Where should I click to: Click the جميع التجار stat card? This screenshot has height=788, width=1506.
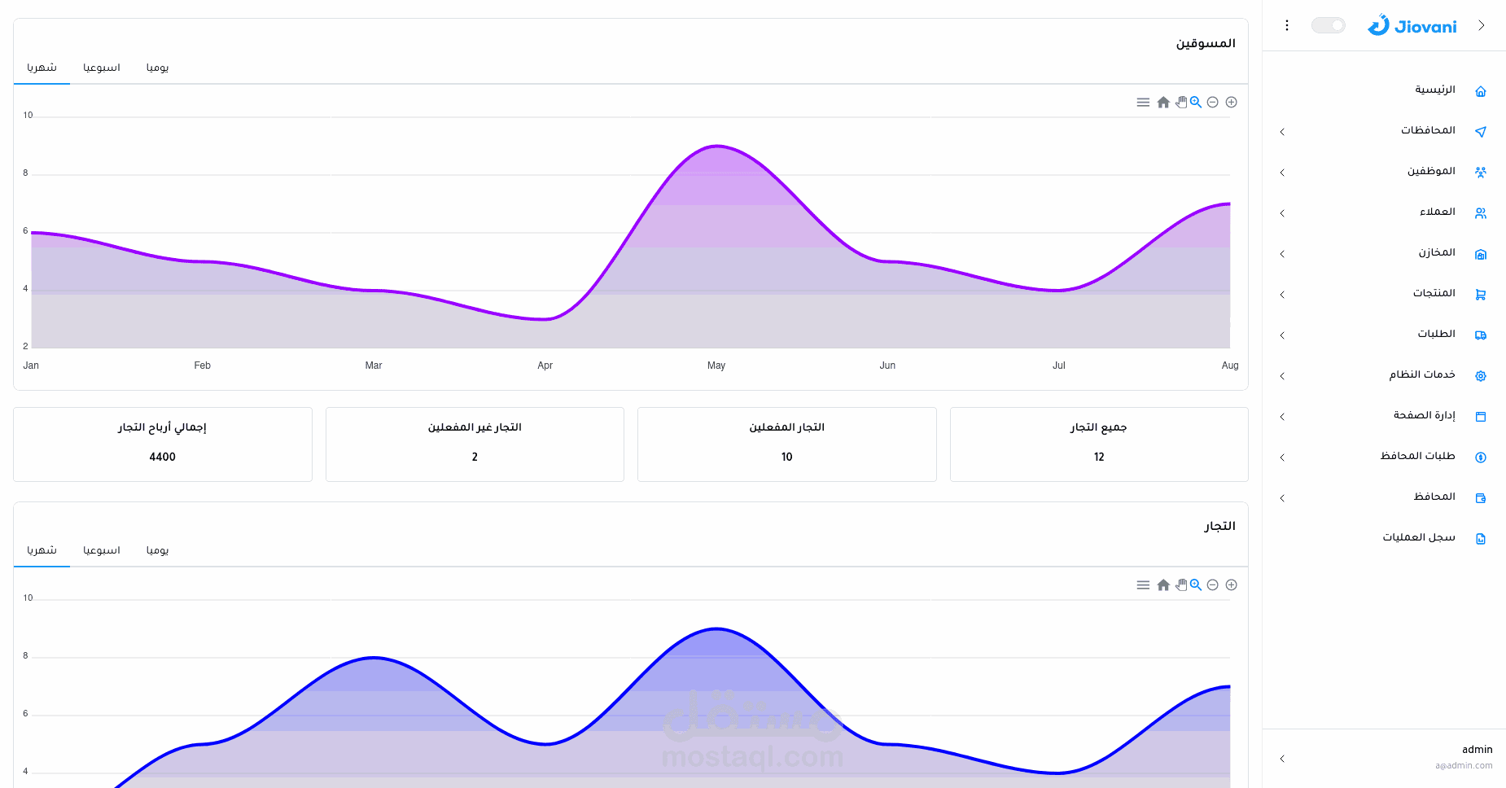(1099, 444)
